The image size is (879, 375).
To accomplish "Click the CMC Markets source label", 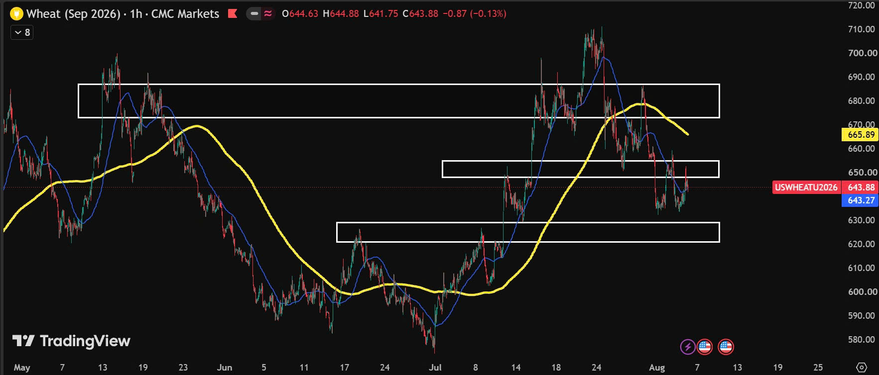I will (x=185, y=13).
